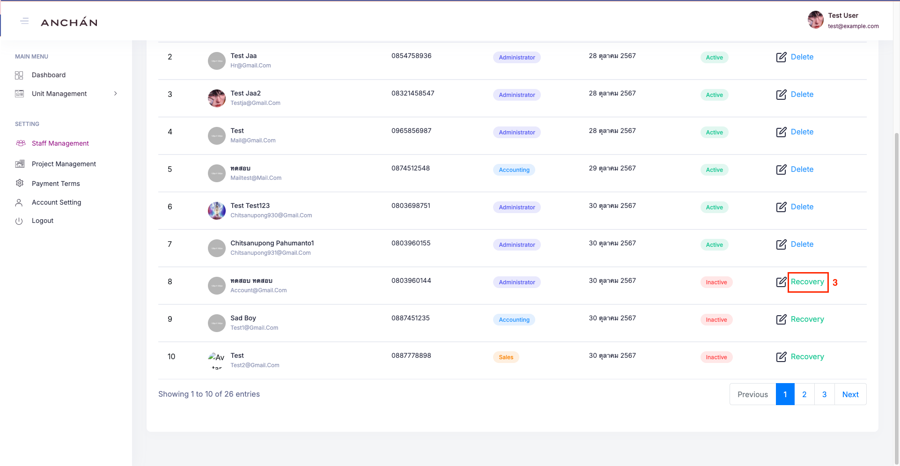This screenshot has width=900, height=466.
Task: Edit Chitsanupong Pahumanto1 using pencil icon
Action: [781, 244]
